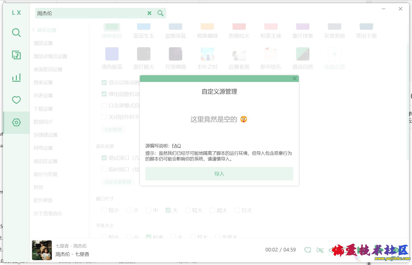Choose the 清热版蓝 theme color swatch
This screenshot has height=265, width=412.
(112, 54)
